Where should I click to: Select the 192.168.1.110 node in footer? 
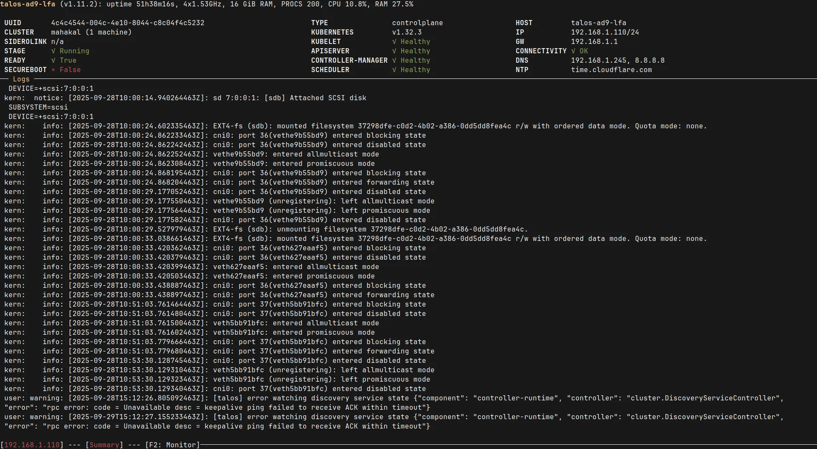coord(32,445)
